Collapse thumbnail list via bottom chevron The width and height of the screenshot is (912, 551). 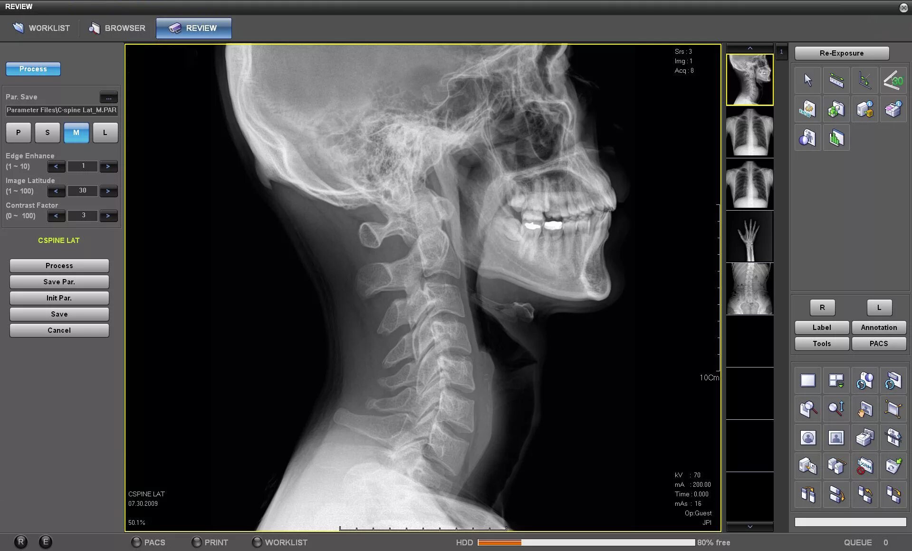pos(749,527)
